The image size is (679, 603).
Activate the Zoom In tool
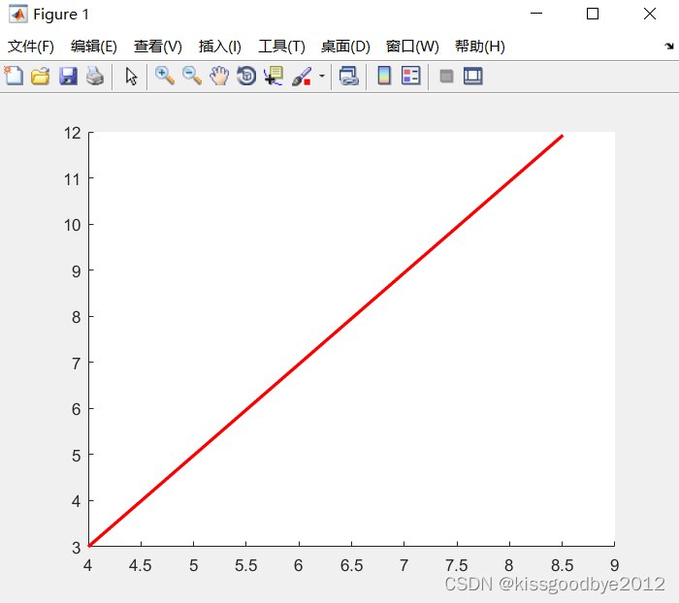(x=165, y=76)
